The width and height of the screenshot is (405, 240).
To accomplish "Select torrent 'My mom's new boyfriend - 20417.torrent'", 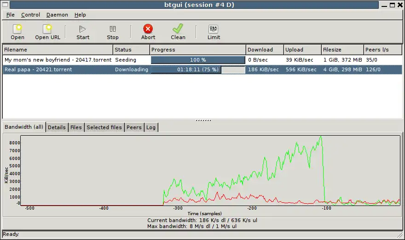I will click(58, 60).
